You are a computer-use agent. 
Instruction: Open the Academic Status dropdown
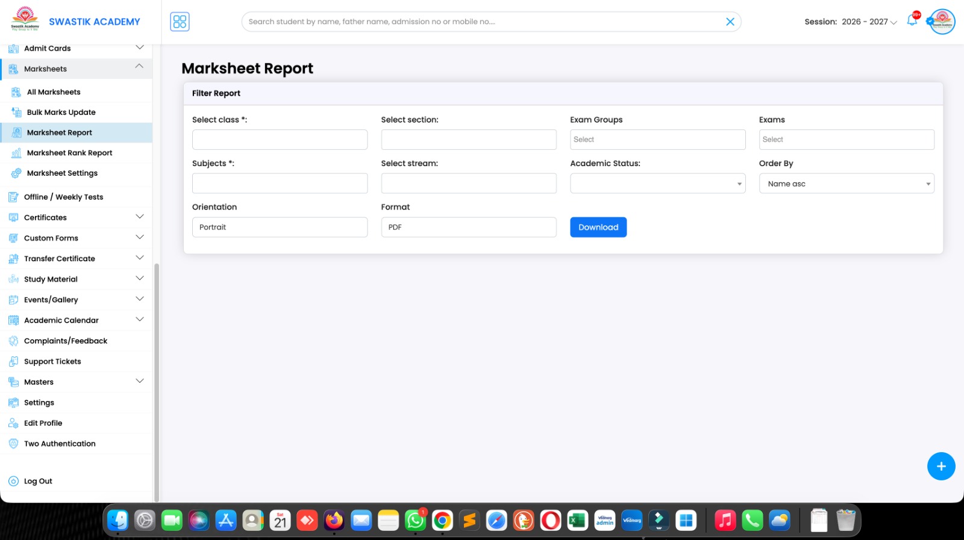(657, 184)
